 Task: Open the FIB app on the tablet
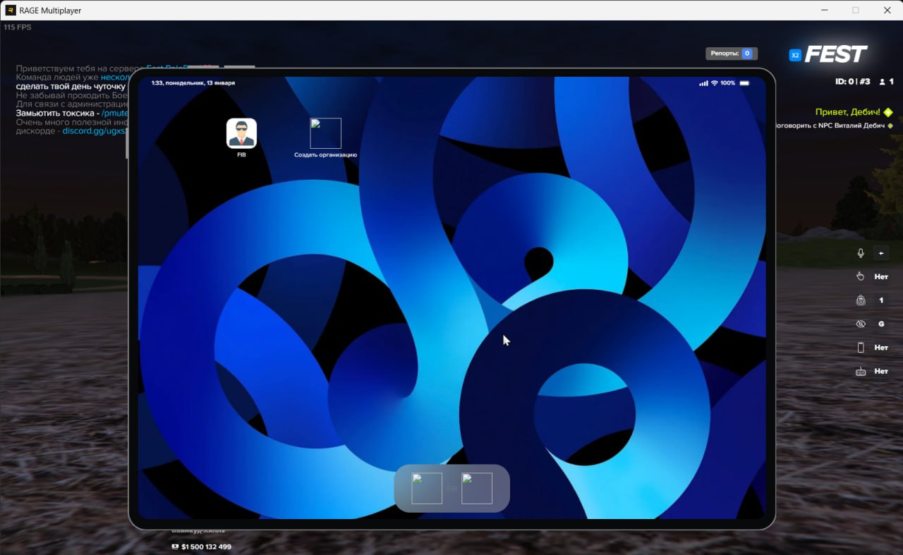tap(241, 133)
